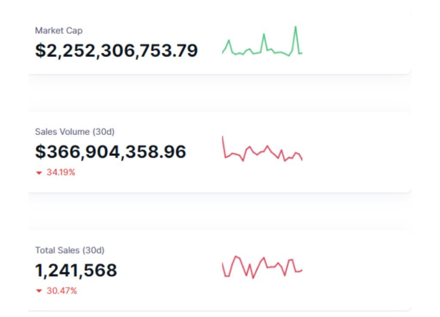Screen dimensions: 440x317
Task: Click the 34.19% change percentage
Action: coord(61,173)
